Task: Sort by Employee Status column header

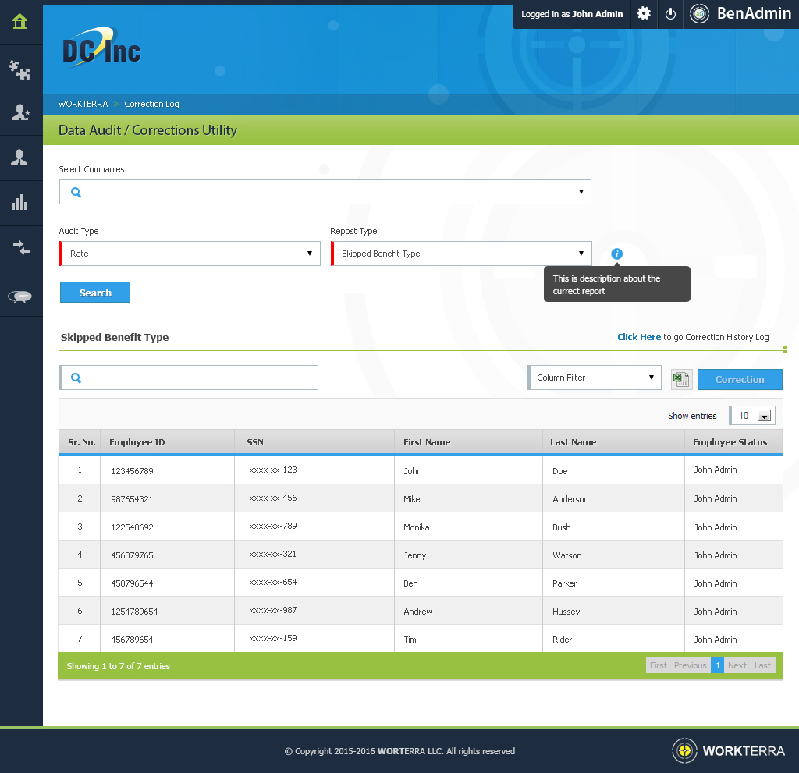Action: click(x=733, y=441)
